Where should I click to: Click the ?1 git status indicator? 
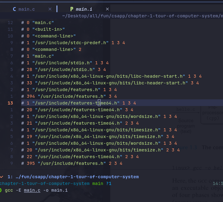click(109, 183)
